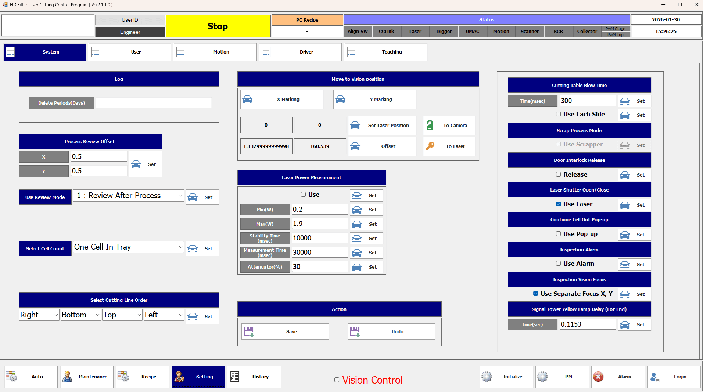The image size is (703, 392).
Task: Tick the Door Interlock Release checkbox
Action: coord(558,174)
